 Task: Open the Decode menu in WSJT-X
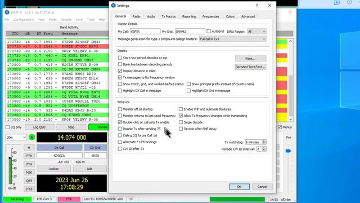66,20
